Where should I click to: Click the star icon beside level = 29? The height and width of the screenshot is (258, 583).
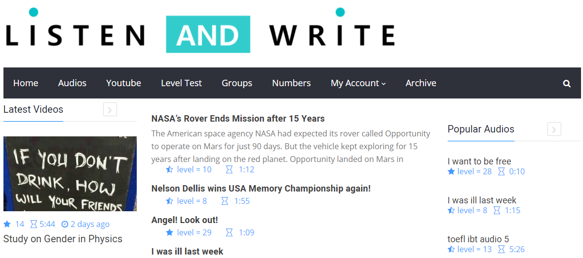pyautogui.click(x=169, y=232)
